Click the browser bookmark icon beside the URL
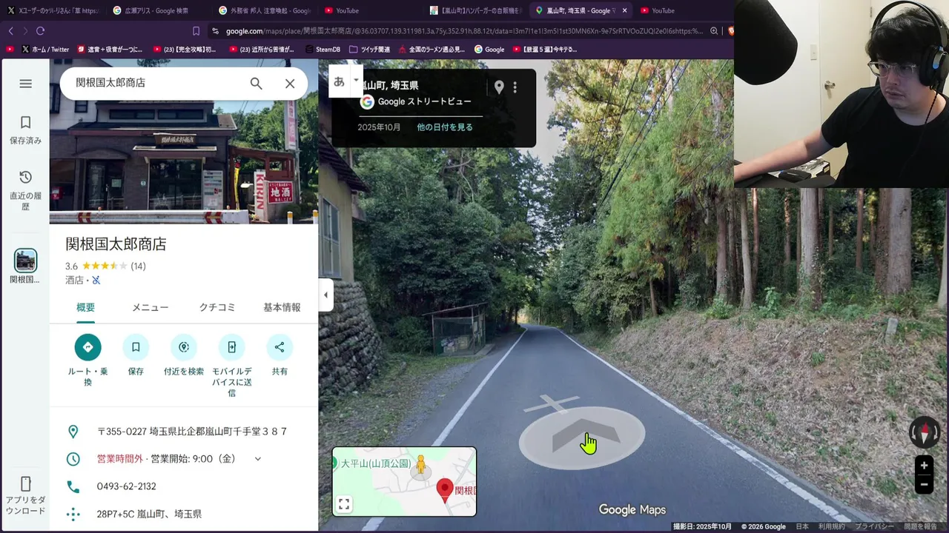The width and height of the screenshot is (949, 533). click(196, 31)
